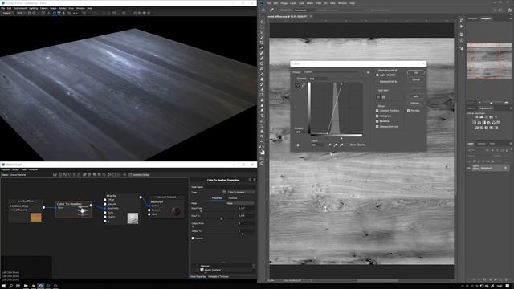This screenshot has height=289, width=514.
Task: Choose the pencil draw tool in Curves
Action: (304, 86)
